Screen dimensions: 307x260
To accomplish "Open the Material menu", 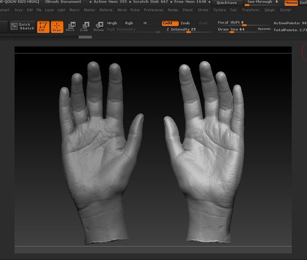I will 106,10.
